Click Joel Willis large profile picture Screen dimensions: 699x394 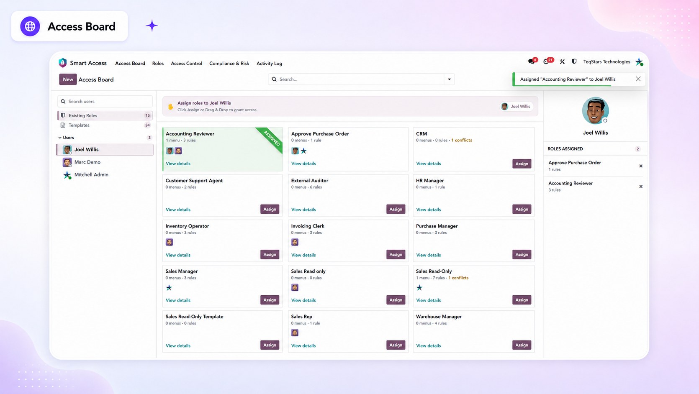tap(595, 111)
